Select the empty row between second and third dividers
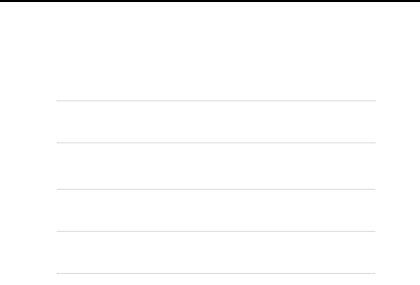The width and height of the screenshot is (420, 285). point(216,166)
